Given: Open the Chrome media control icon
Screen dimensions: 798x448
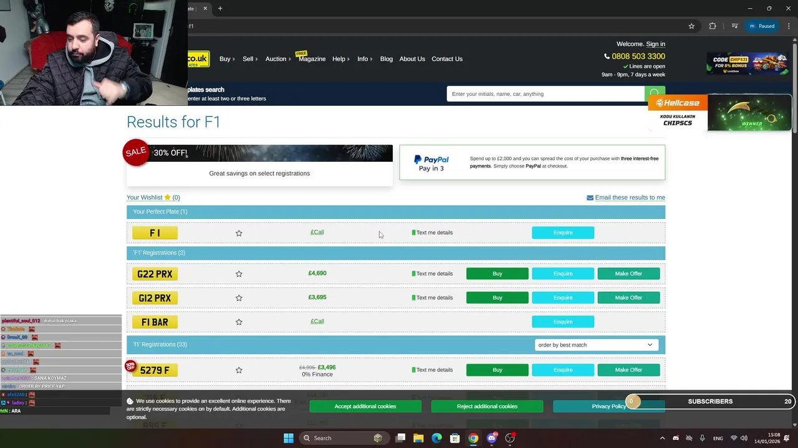Looking at the screenshot, I should (x=734, y=26).
